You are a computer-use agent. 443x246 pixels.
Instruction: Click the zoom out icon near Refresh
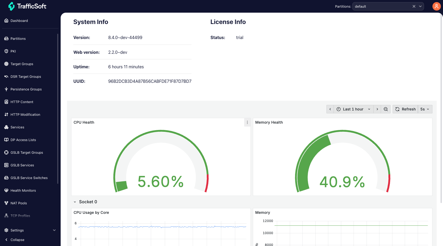tap(386, 109)
